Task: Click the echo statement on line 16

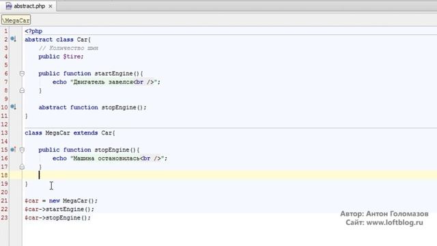Action: 110,159
